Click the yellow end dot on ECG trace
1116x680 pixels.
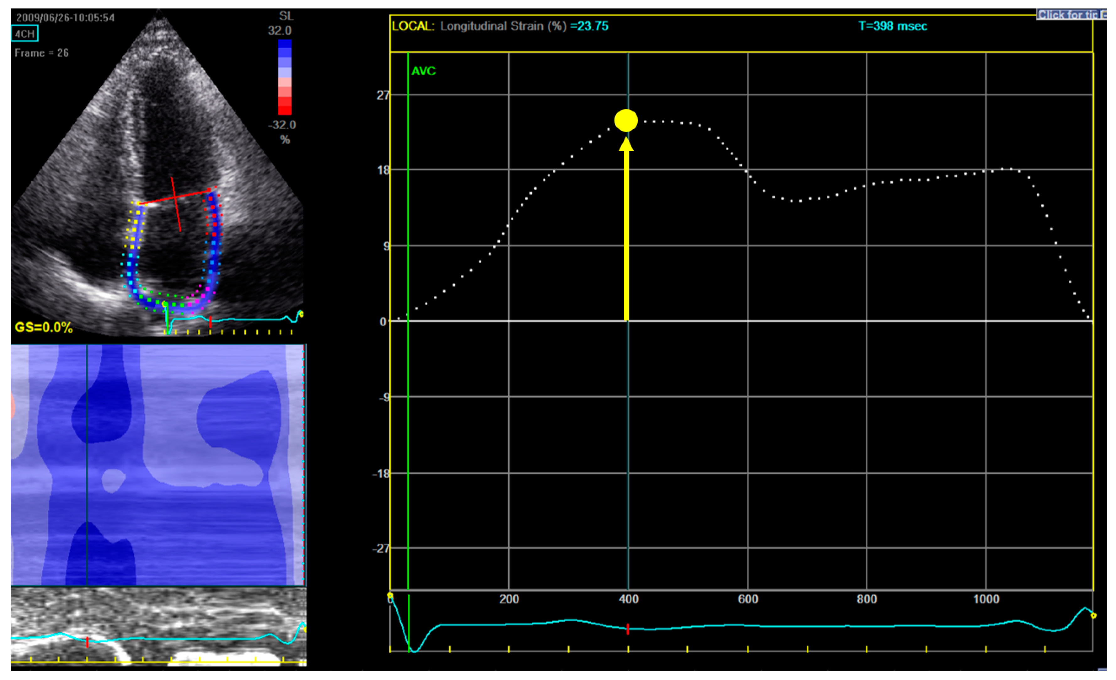pyautogui.click(x=1093, y=615)
